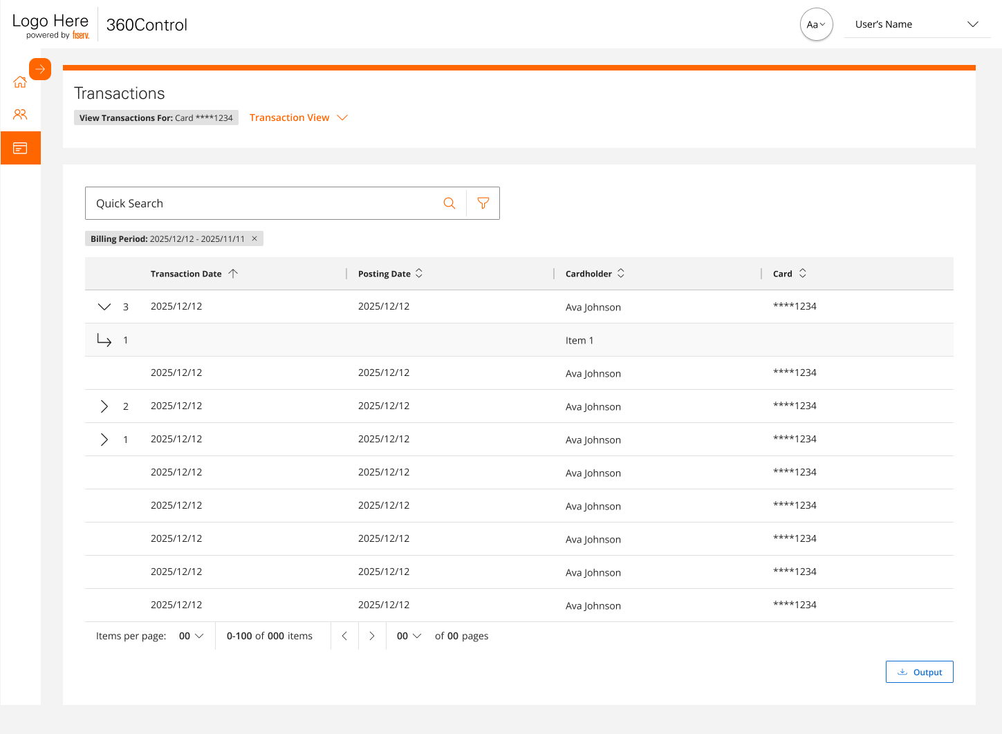Click the Transactions page heading
1002x734 pixels.
(120, 93)
